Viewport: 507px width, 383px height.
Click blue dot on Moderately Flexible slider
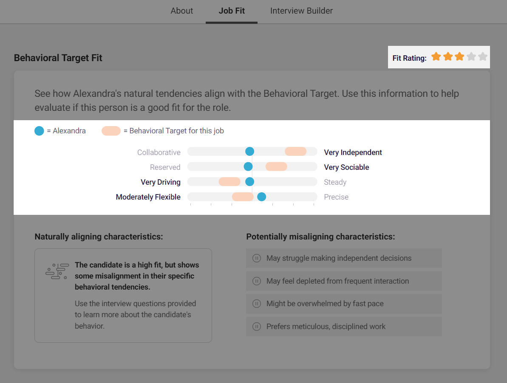pyautogui.click(x=261, y=197)
